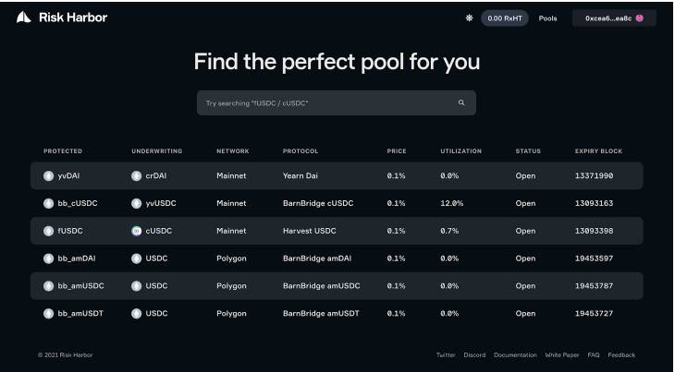
Task: Click the fUSDC protected token icon
Action: (x=49, y=231)
